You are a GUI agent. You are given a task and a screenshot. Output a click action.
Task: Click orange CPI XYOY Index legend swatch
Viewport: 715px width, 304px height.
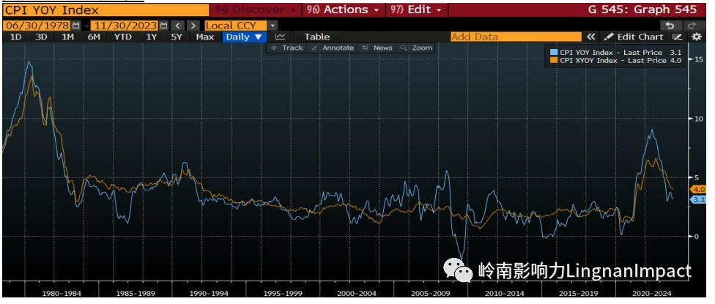(x=554, y=60)
